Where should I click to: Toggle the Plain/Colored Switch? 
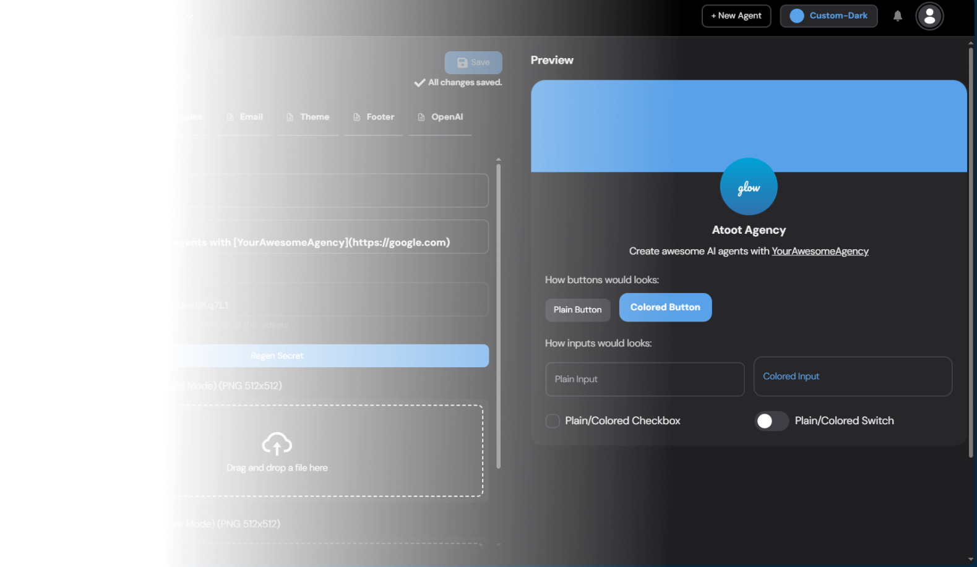[x=771, y=421]
